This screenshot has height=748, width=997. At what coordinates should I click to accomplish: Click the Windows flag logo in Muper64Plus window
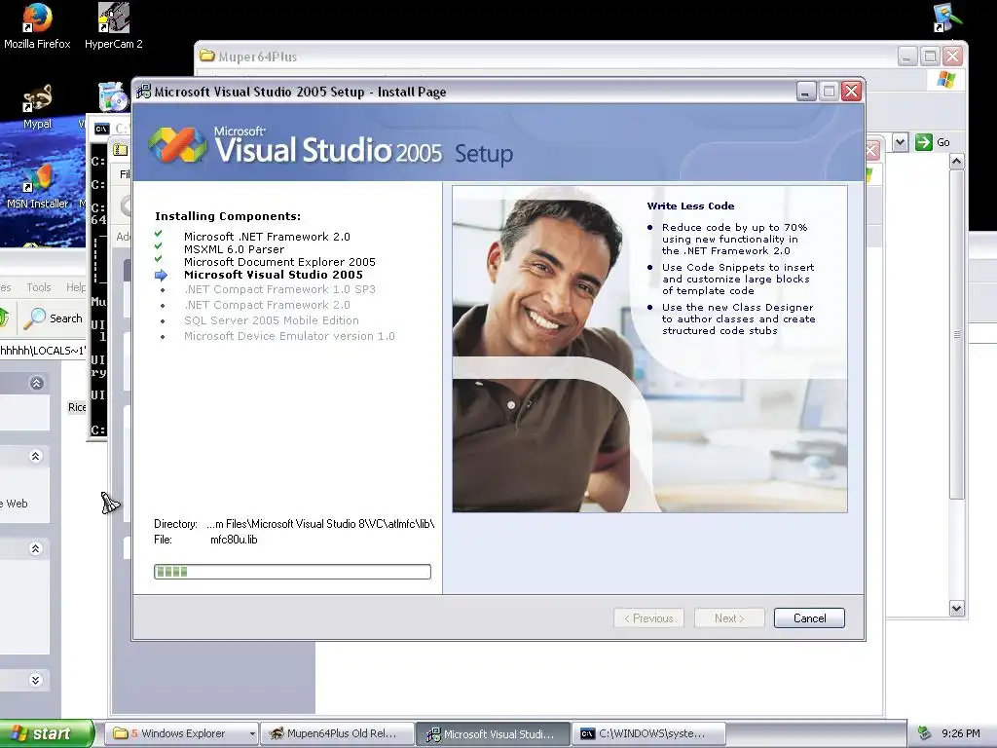(946, 80)
